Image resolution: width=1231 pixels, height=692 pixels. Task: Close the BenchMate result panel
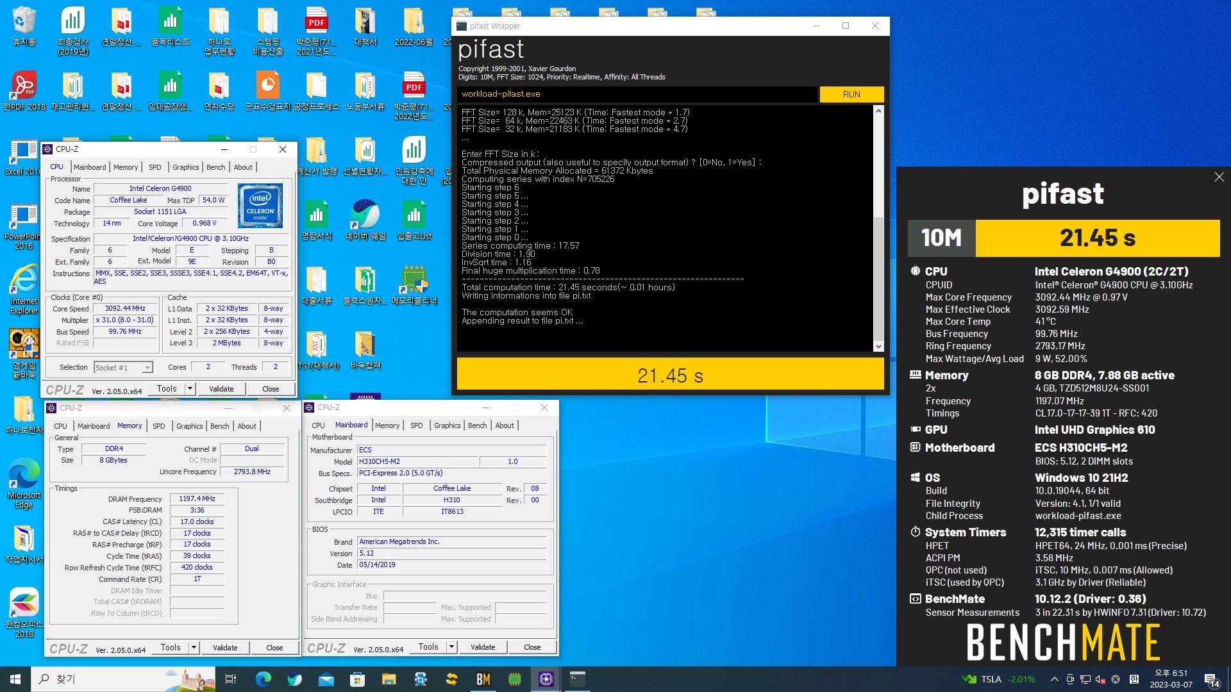pyautogui.click(x=1219, y=177)
